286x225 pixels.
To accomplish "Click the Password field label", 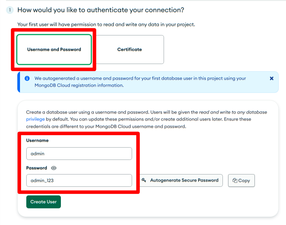I will tap(37, 168).
